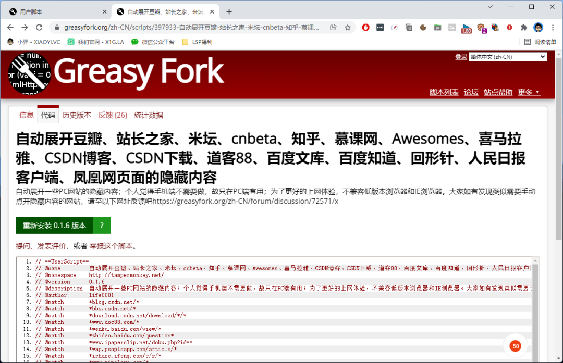Open the 站点帮助 link
563x363 pixels.
tap(498, 92)
